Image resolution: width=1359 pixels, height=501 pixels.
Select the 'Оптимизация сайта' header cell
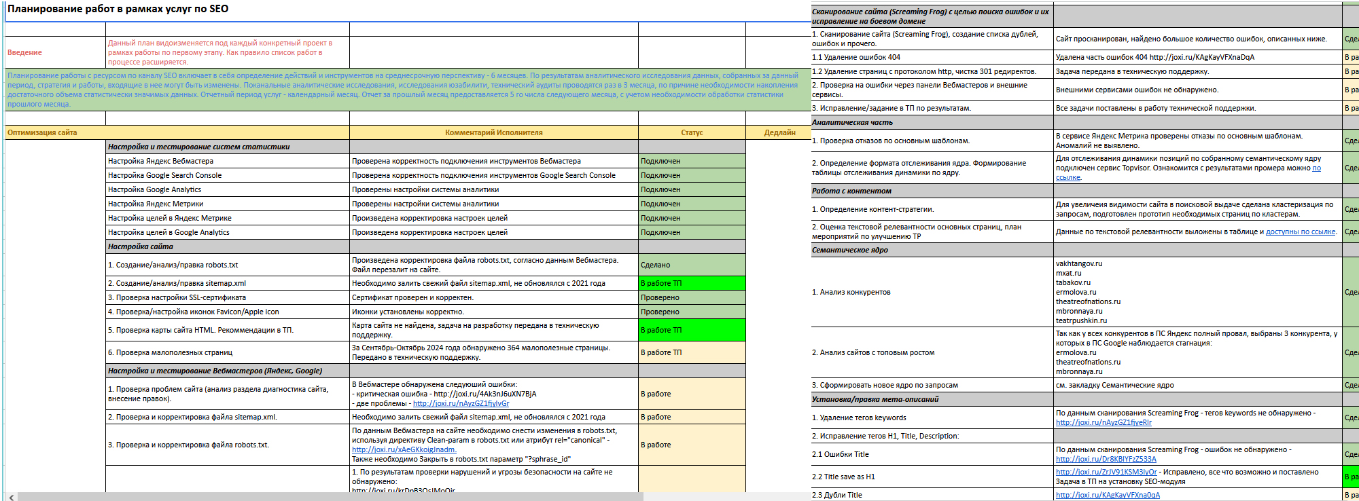point(42,132)
